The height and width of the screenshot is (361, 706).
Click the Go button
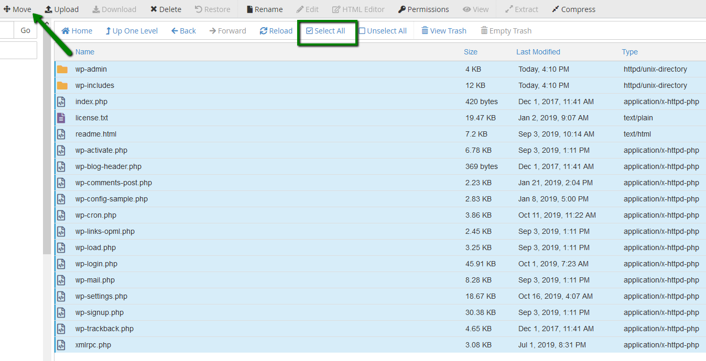point(25,30)
